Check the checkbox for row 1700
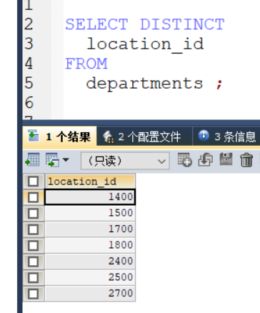The width and height of the screenshot is (260, 313). (33, 229)
